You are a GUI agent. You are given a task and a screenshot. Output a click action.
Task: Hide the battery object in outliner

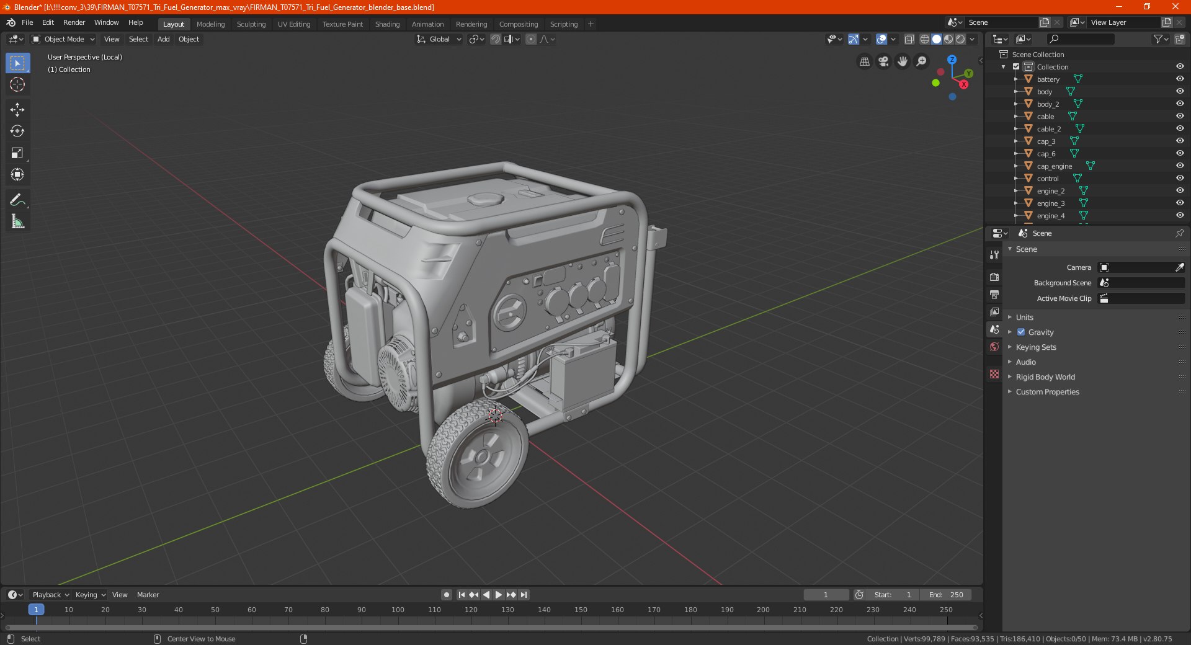point(1180,79)
